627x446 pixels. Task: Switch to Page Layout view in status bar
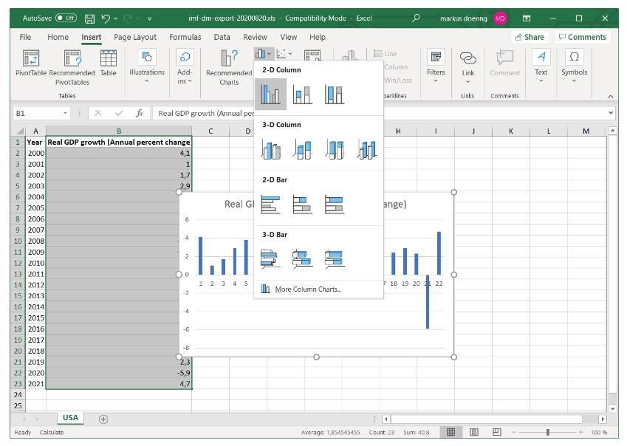coord(474,432)
